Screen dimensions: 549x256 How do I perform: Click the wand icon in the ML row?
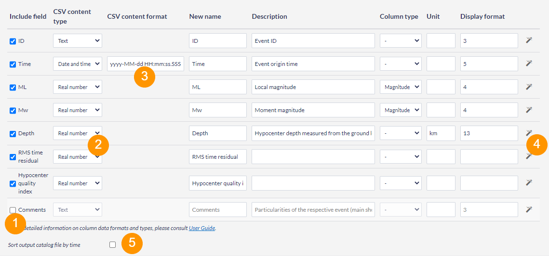(529, 87)
